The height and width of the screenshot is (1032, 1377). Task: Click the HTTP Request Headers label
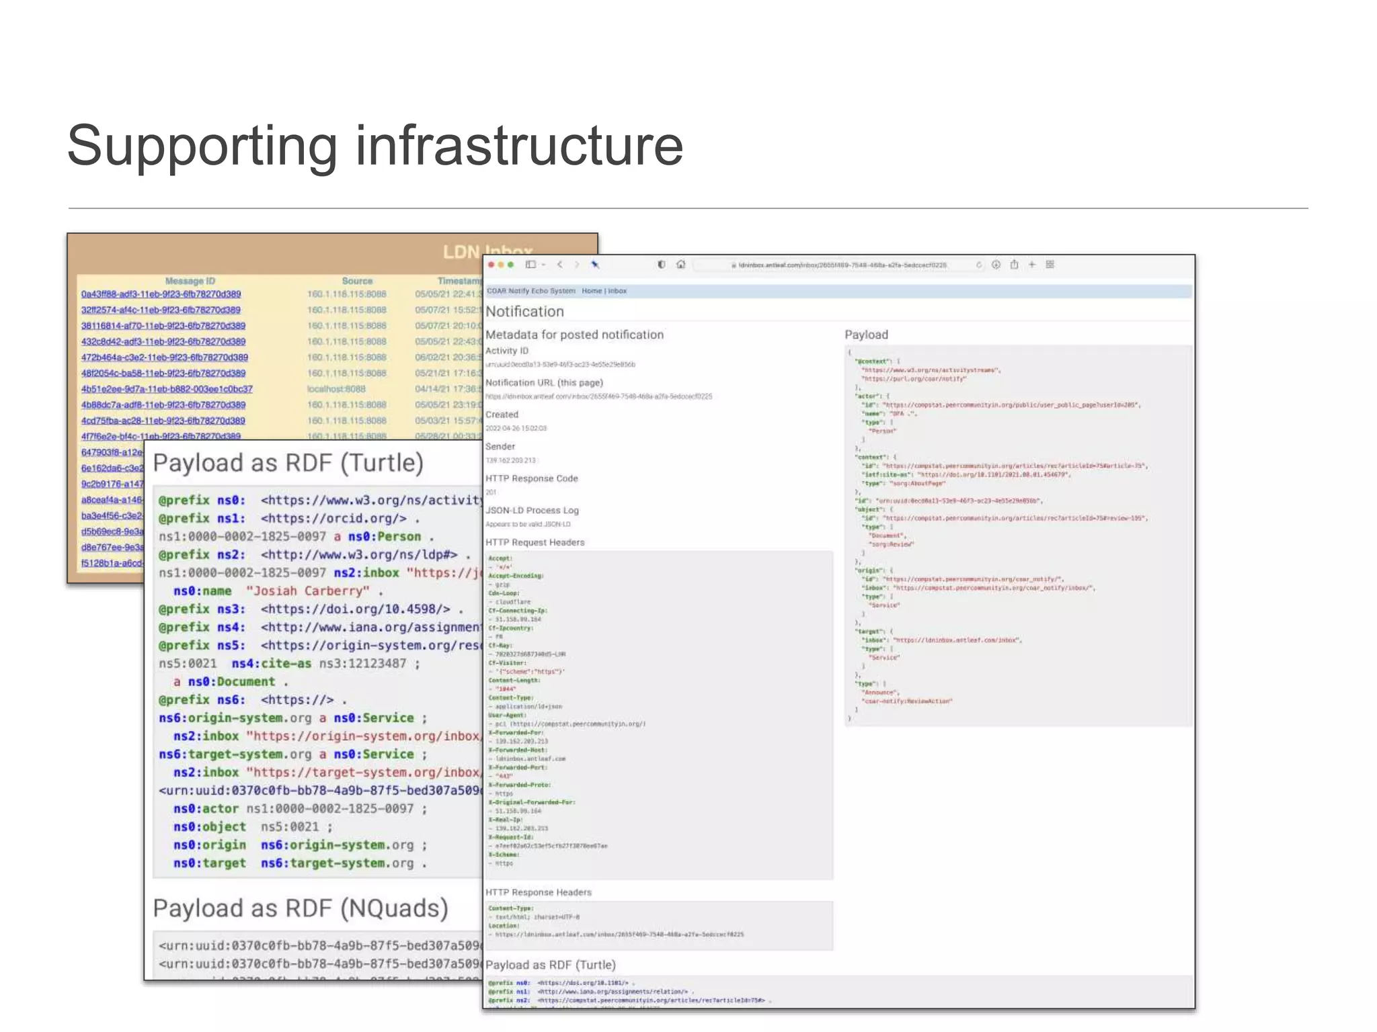click(535, 542)
